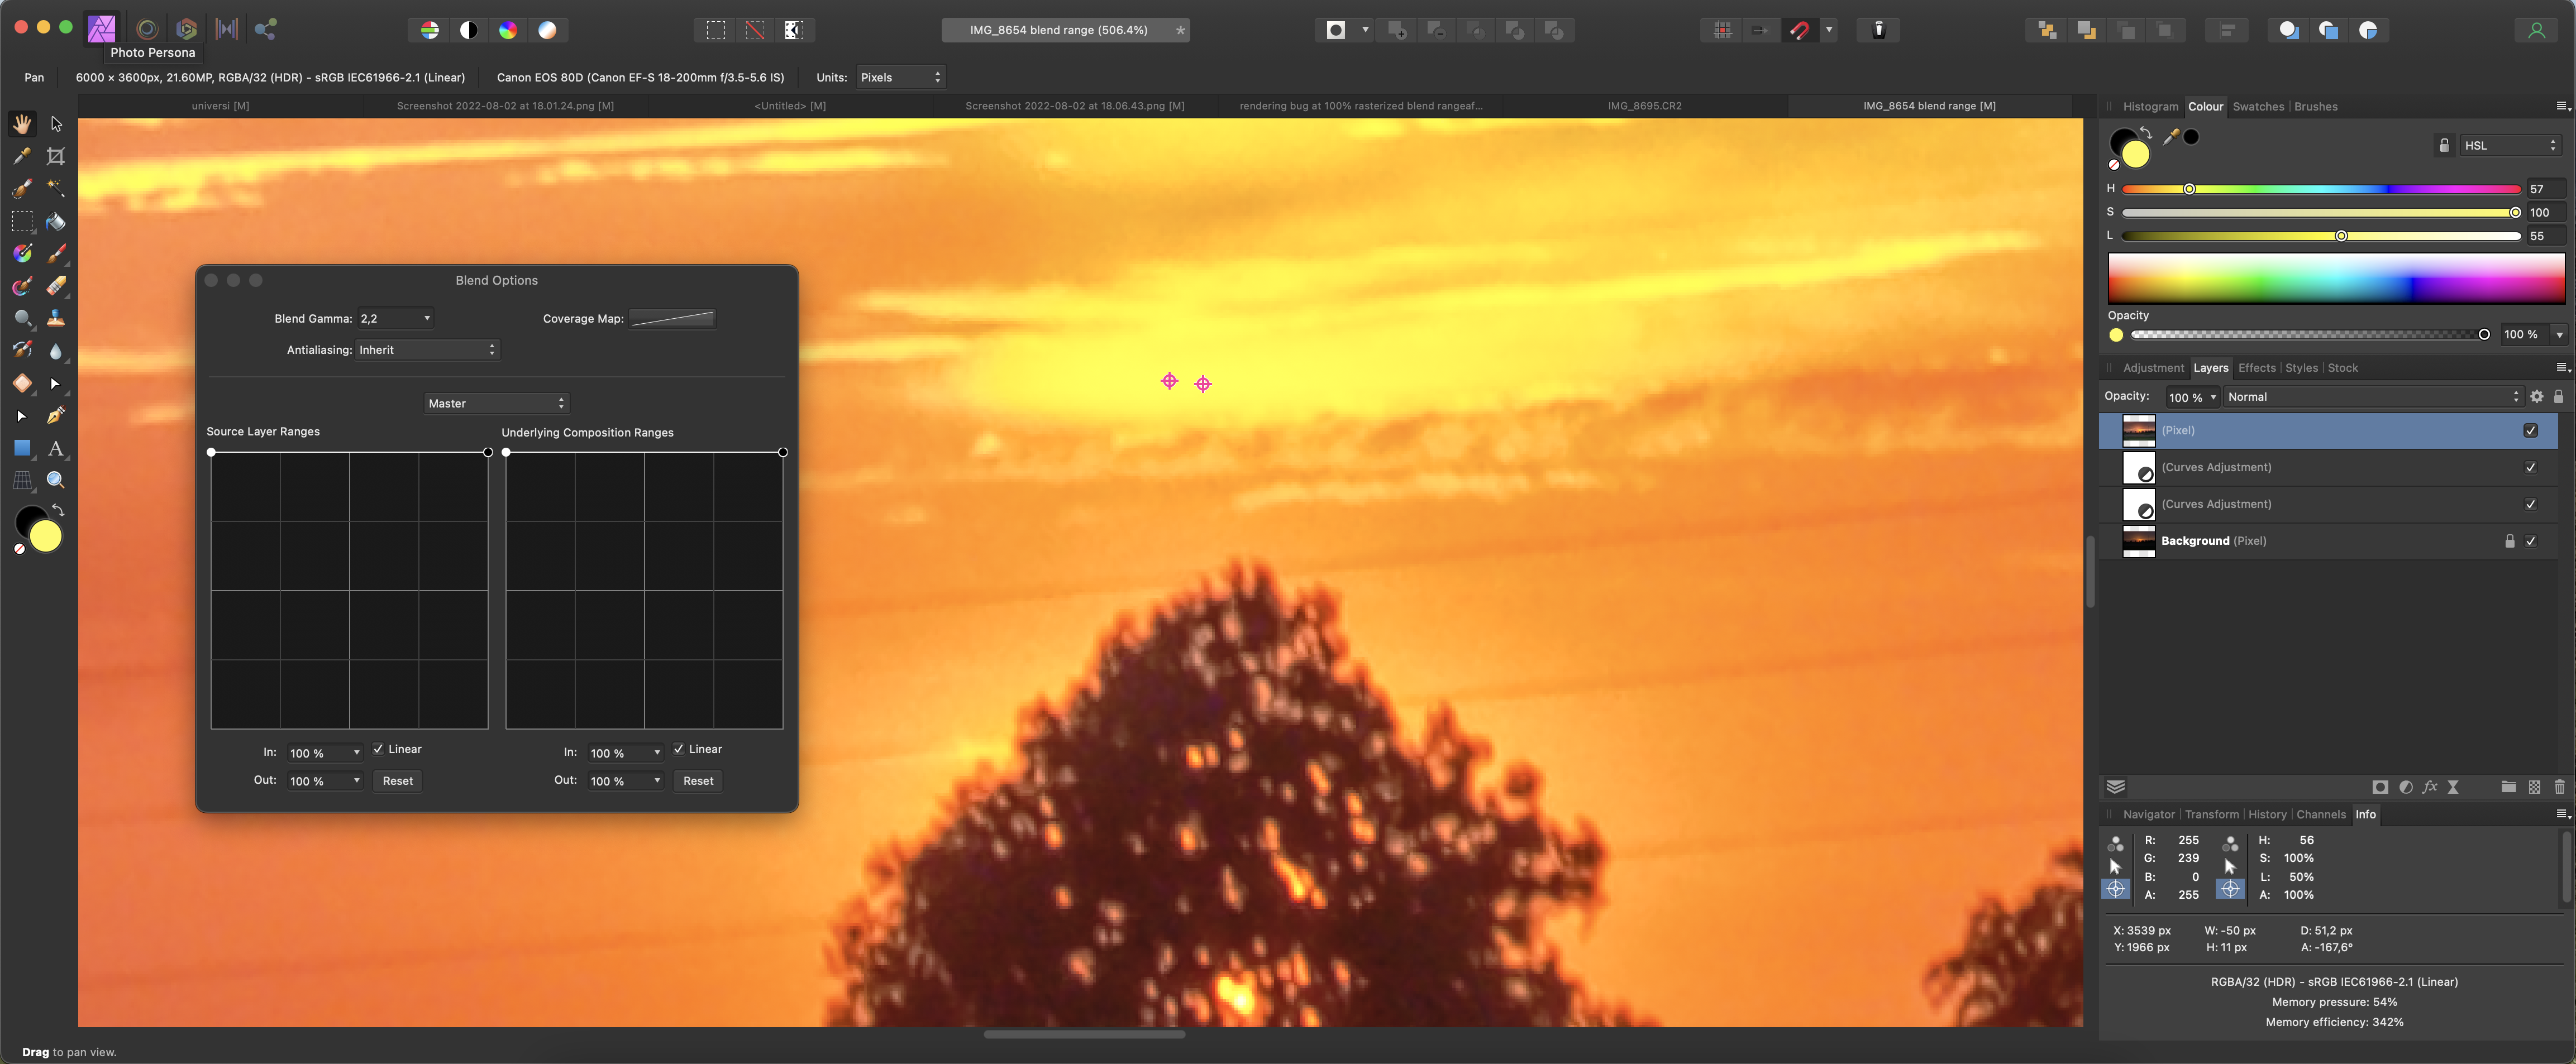Click the Deselect toolbar icon
Image resolution: width=2576 pixels, height=1064 pixels.
[755, 30]
